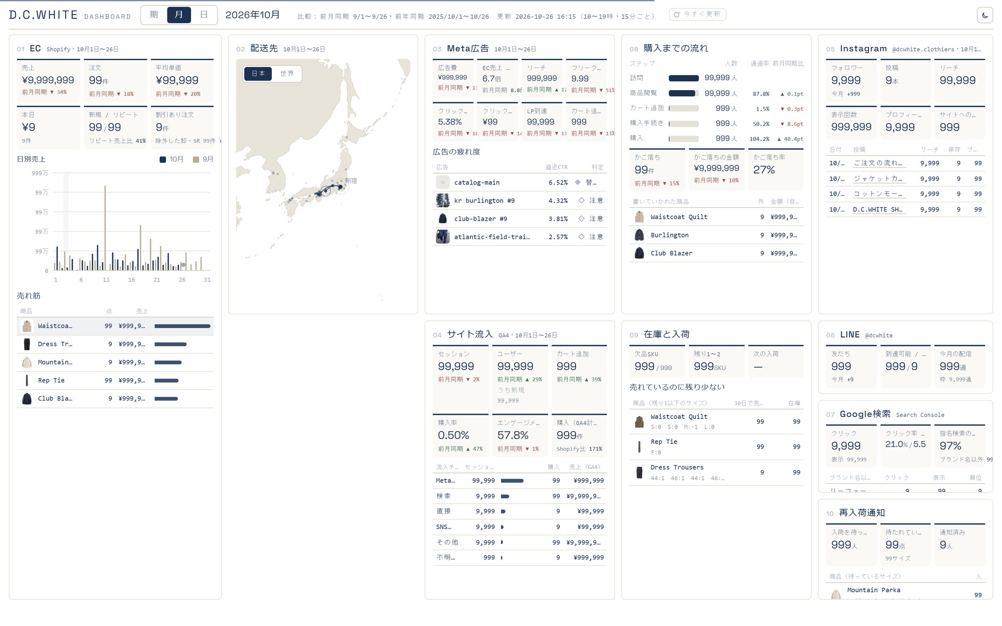Screen dimensions: 1002x626
Task: Click the 新宿 marker on the map
Action: 341,187
